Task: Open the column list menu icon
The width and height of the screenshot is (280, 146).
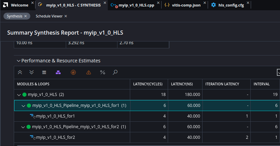Action: (x=44, y=72)
